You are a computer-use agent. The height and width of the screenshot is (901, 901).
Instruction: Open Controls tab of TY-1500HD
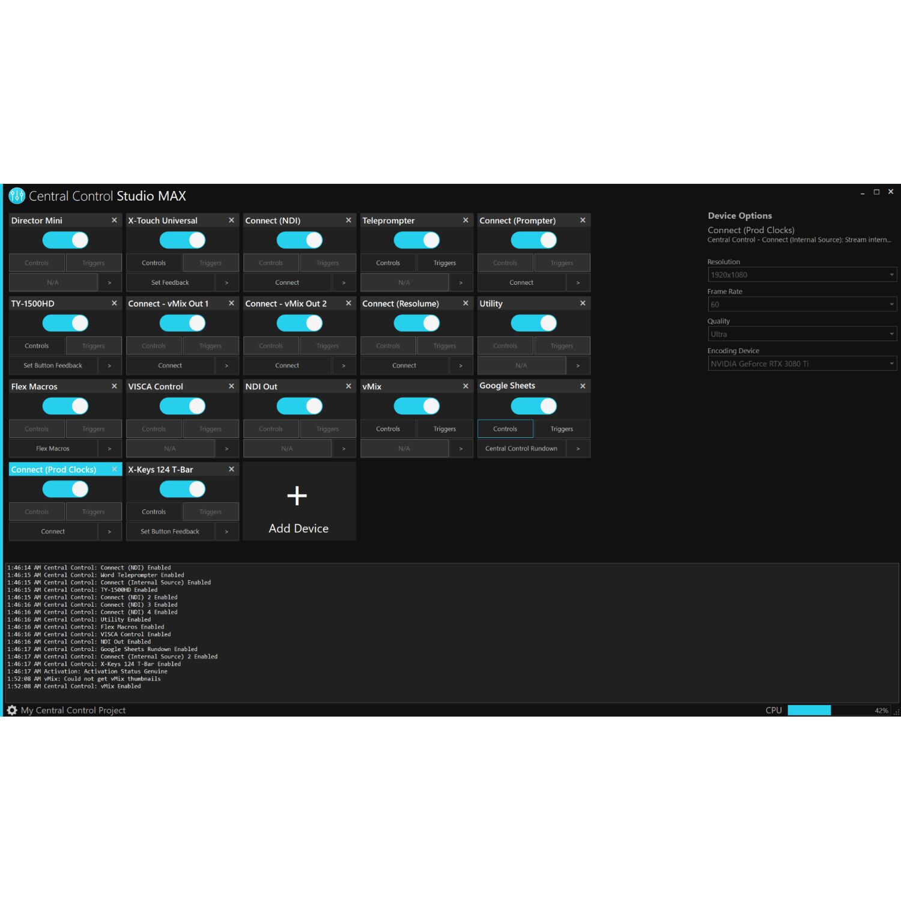pyautogui.click(x=37, y=345)
